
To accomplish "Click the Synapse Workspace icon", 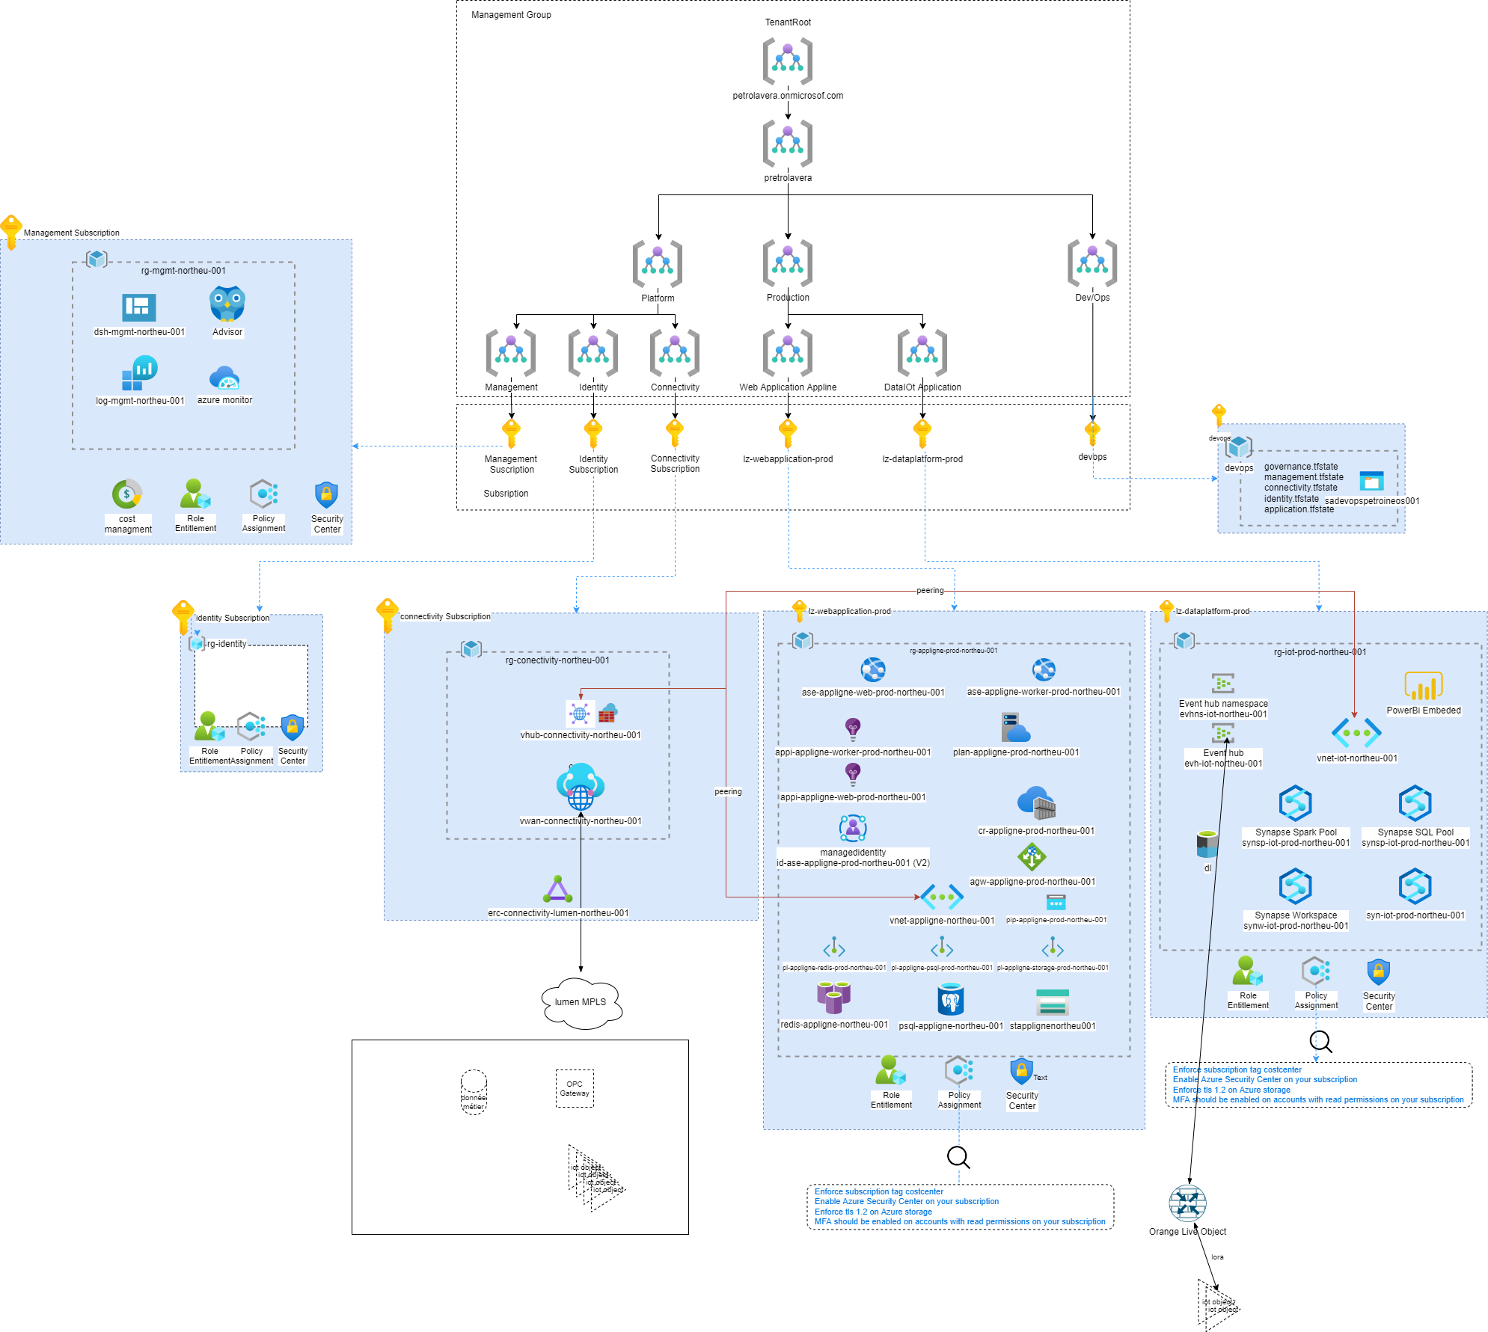I will 1296,886.
